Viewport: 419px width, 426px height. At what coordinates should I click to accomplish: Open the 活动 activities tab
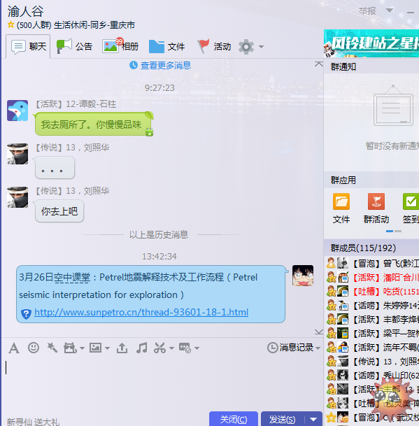tap(214, 46)
